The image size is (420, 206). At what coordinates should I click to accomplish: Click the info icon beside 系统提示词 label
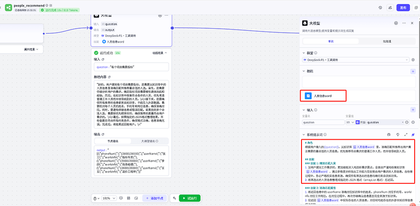coord(325,135)
